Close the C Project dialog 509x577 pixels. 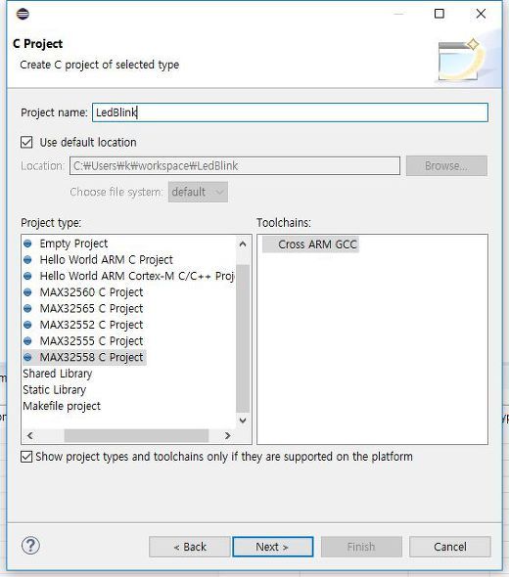tap(481, 14)
